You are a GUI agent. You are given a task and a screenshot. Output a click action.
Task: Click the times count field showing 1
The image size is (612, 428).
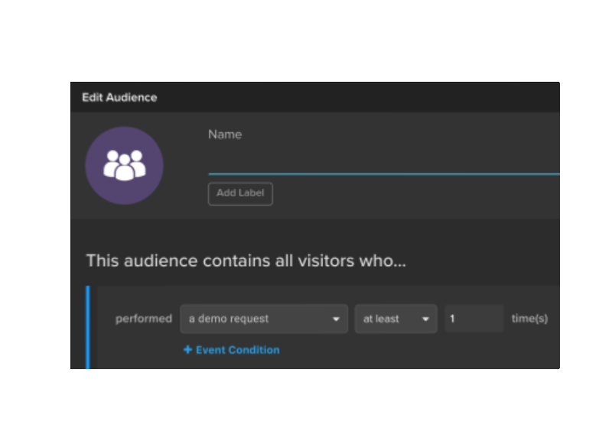pos(474,319)
